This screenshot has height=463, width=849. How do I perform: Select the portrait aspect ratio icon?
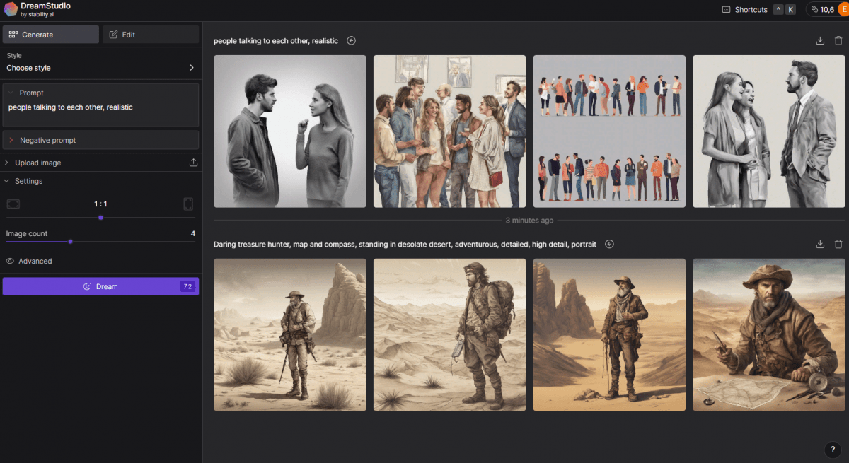(188, 204)
